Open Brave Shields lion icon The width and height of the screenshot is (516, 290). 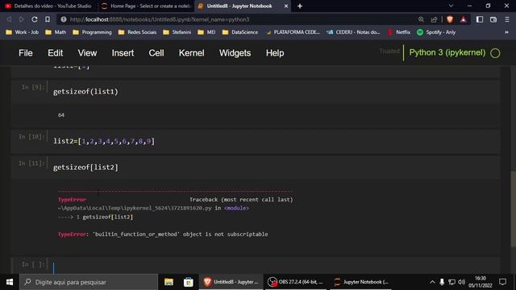(450, 19)
